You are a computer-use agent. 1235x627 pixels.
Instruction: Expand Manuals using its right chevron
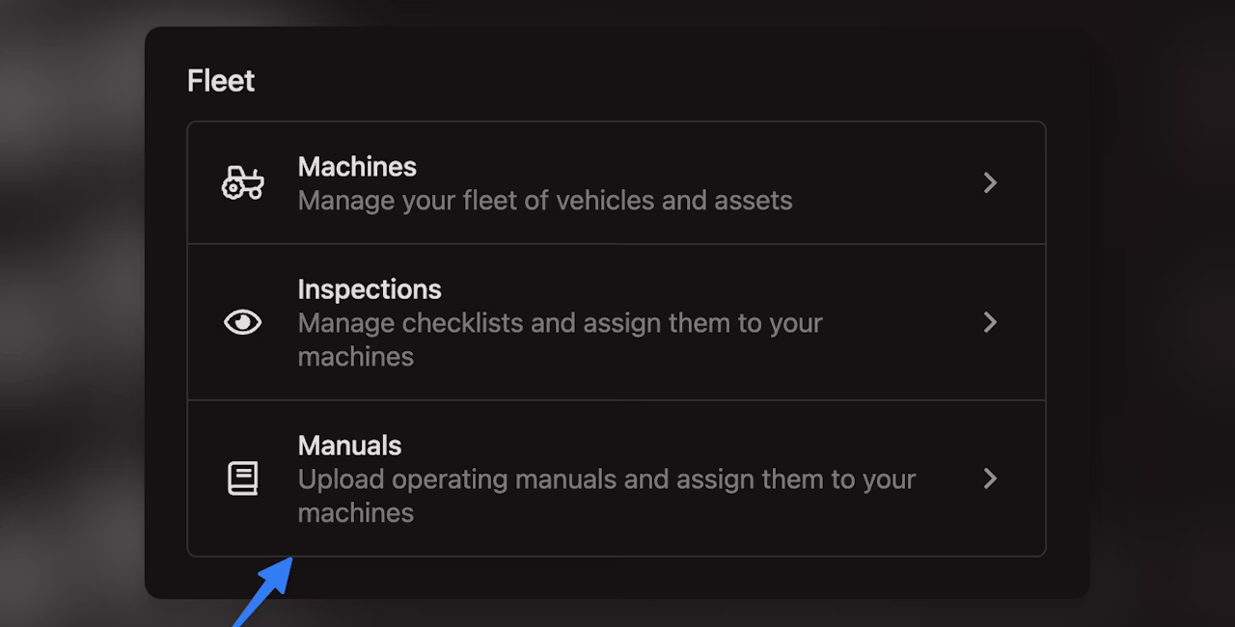(990, 478)
